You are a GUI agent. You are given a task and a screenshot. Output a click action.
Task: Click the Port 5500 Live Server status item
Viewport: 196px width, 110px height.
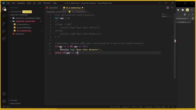click(160, 107)
